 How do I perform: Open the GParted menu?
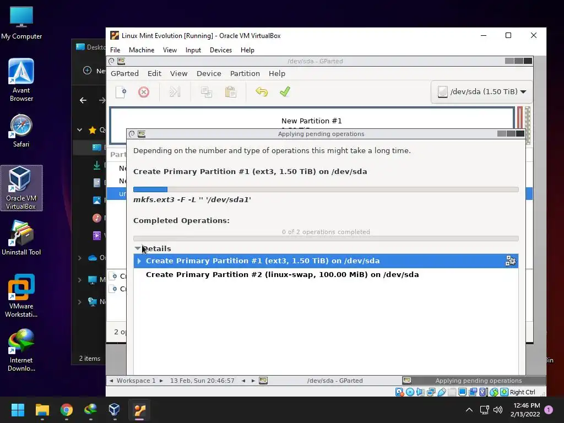tap(124, 73)
